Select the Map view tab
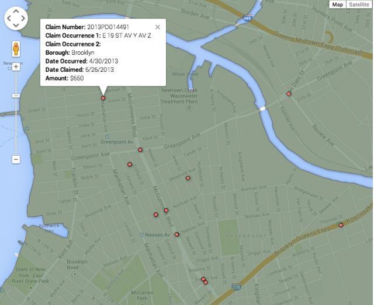Viewport: 374px width, 305px height. pos(338,5)
